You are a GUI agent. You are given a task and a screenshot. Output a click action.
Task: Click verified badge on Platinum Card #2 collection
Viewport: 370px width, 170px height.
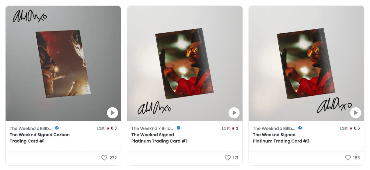tap(300, 128)
